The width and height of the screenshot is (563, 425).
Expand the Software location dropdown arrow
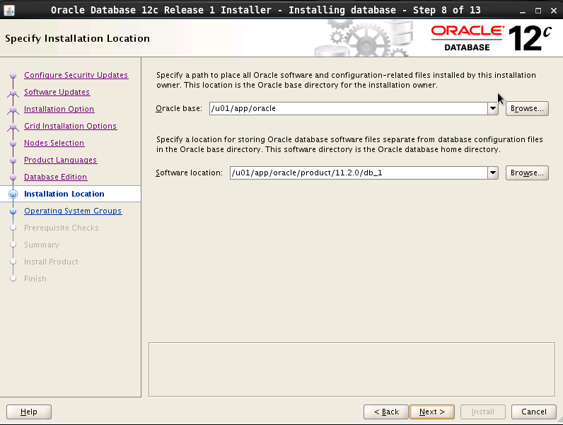click(x=493, y=173)
